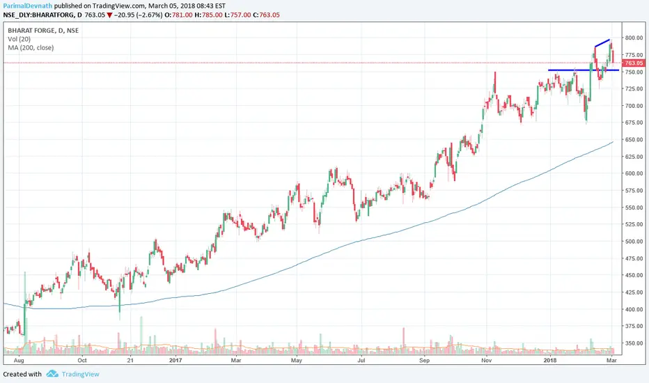The height and width of the screenshot is (383, 649).
Task: Click the Jul label on time axis
Action: [361, 360]
